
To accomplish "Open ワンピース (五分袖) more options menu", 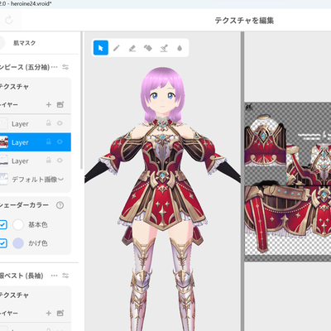I will point(55,67).
